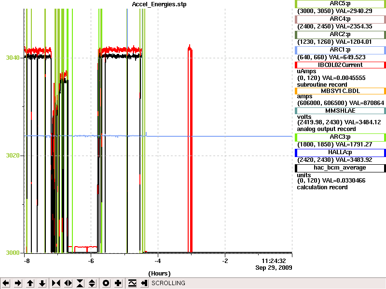This screenshot has height=289, width=386.
Task: Click the SCROLLING status text
Action: click(x=168, y=283)
